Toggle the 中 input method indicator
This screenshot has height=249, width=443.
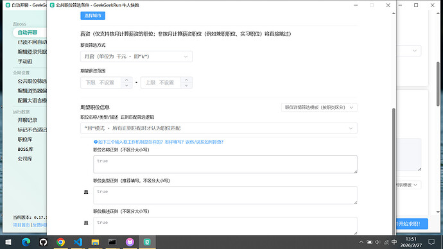coord(394,242)
